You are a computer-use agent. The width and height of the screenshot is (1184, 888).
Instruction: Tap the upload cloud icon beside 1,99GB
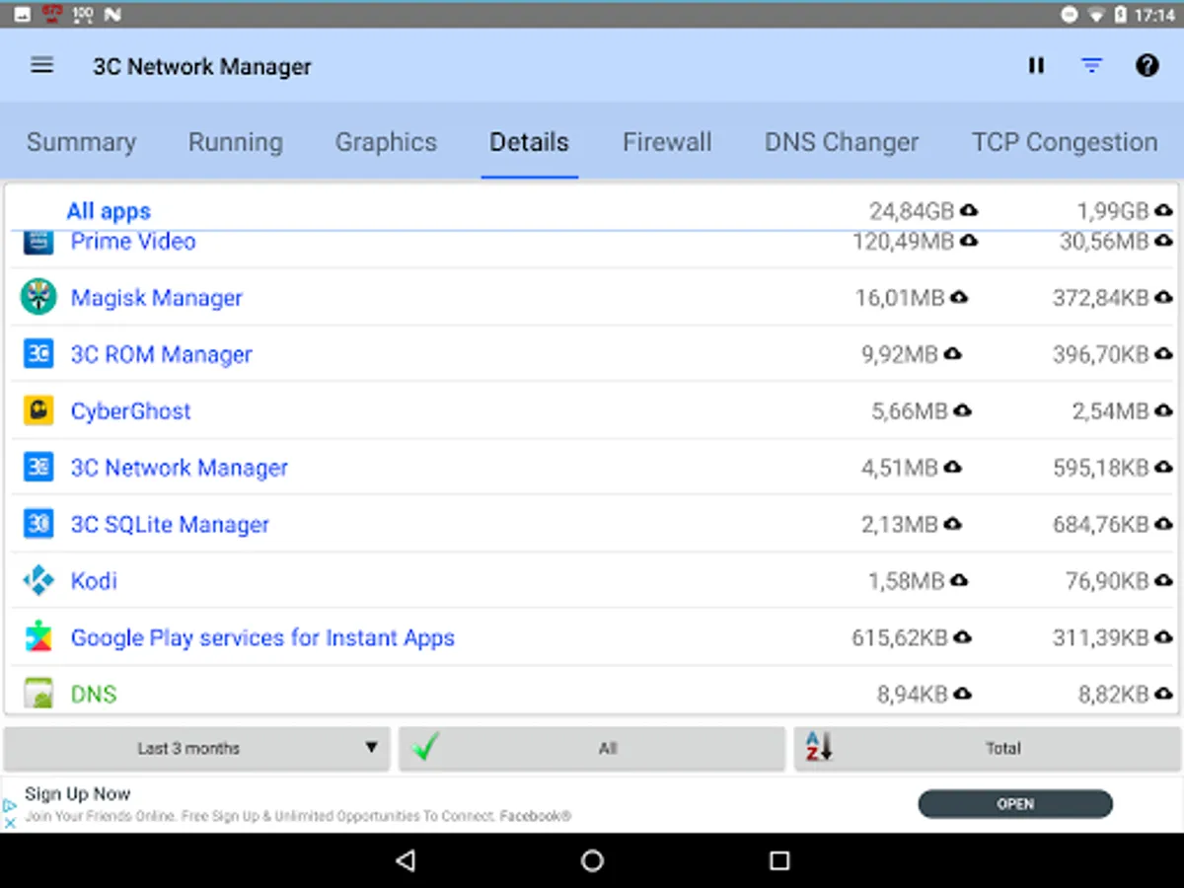coord(1163,210)
